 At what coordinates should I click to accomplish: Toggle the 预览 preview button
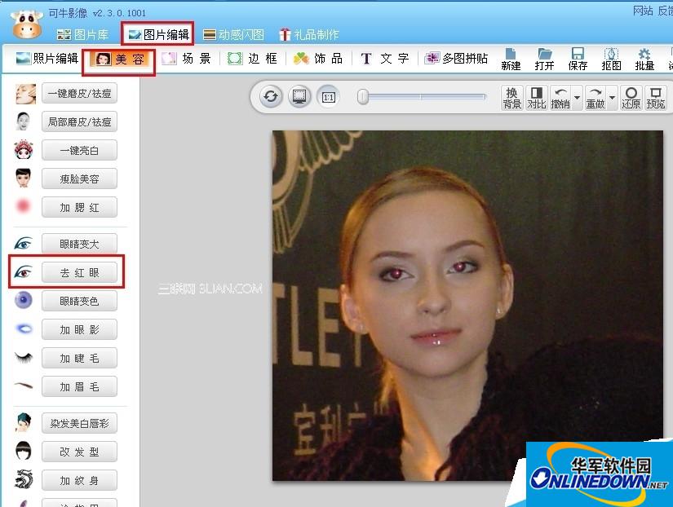point(655,98)
